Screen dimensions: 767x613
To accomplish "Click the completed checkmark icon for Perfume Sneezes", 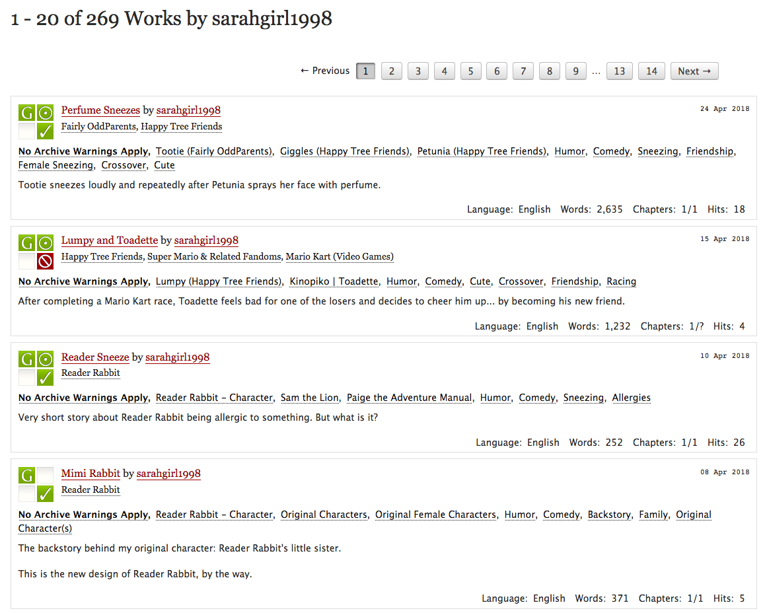I will click(x=46, y=131).
